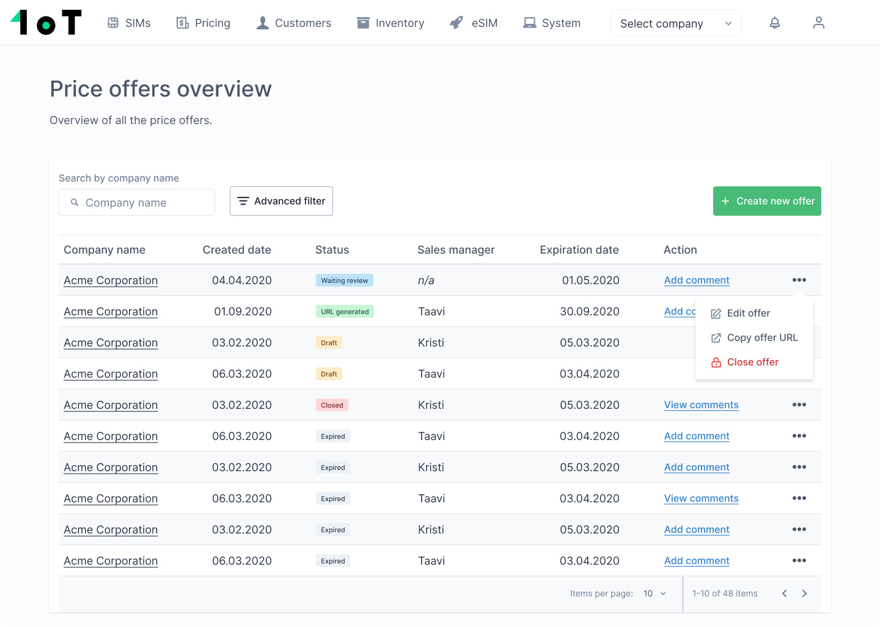Navigate to the Inventory section
The image size is (880, 627).
coord(391,23)
